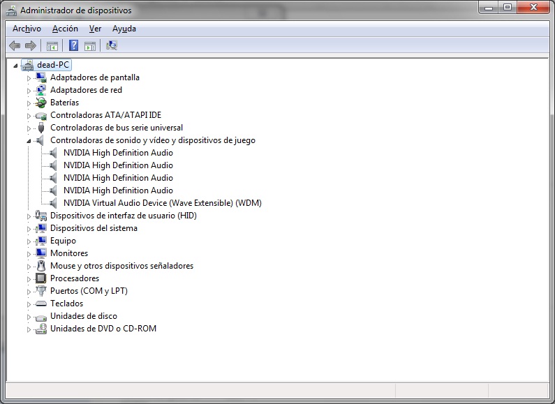Click the Procesadores chip icon
Screen dimensions: 555x404
coord(41,278)
